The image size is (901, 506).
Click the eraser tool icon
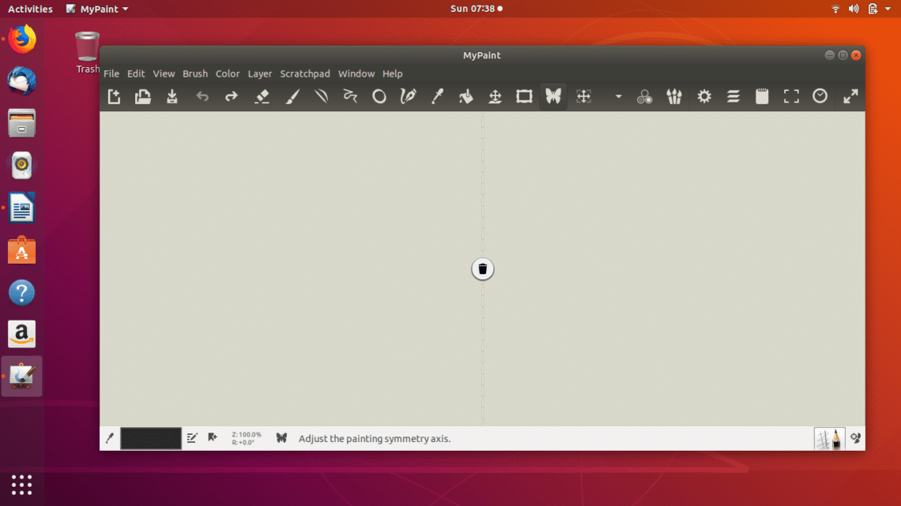262,96
